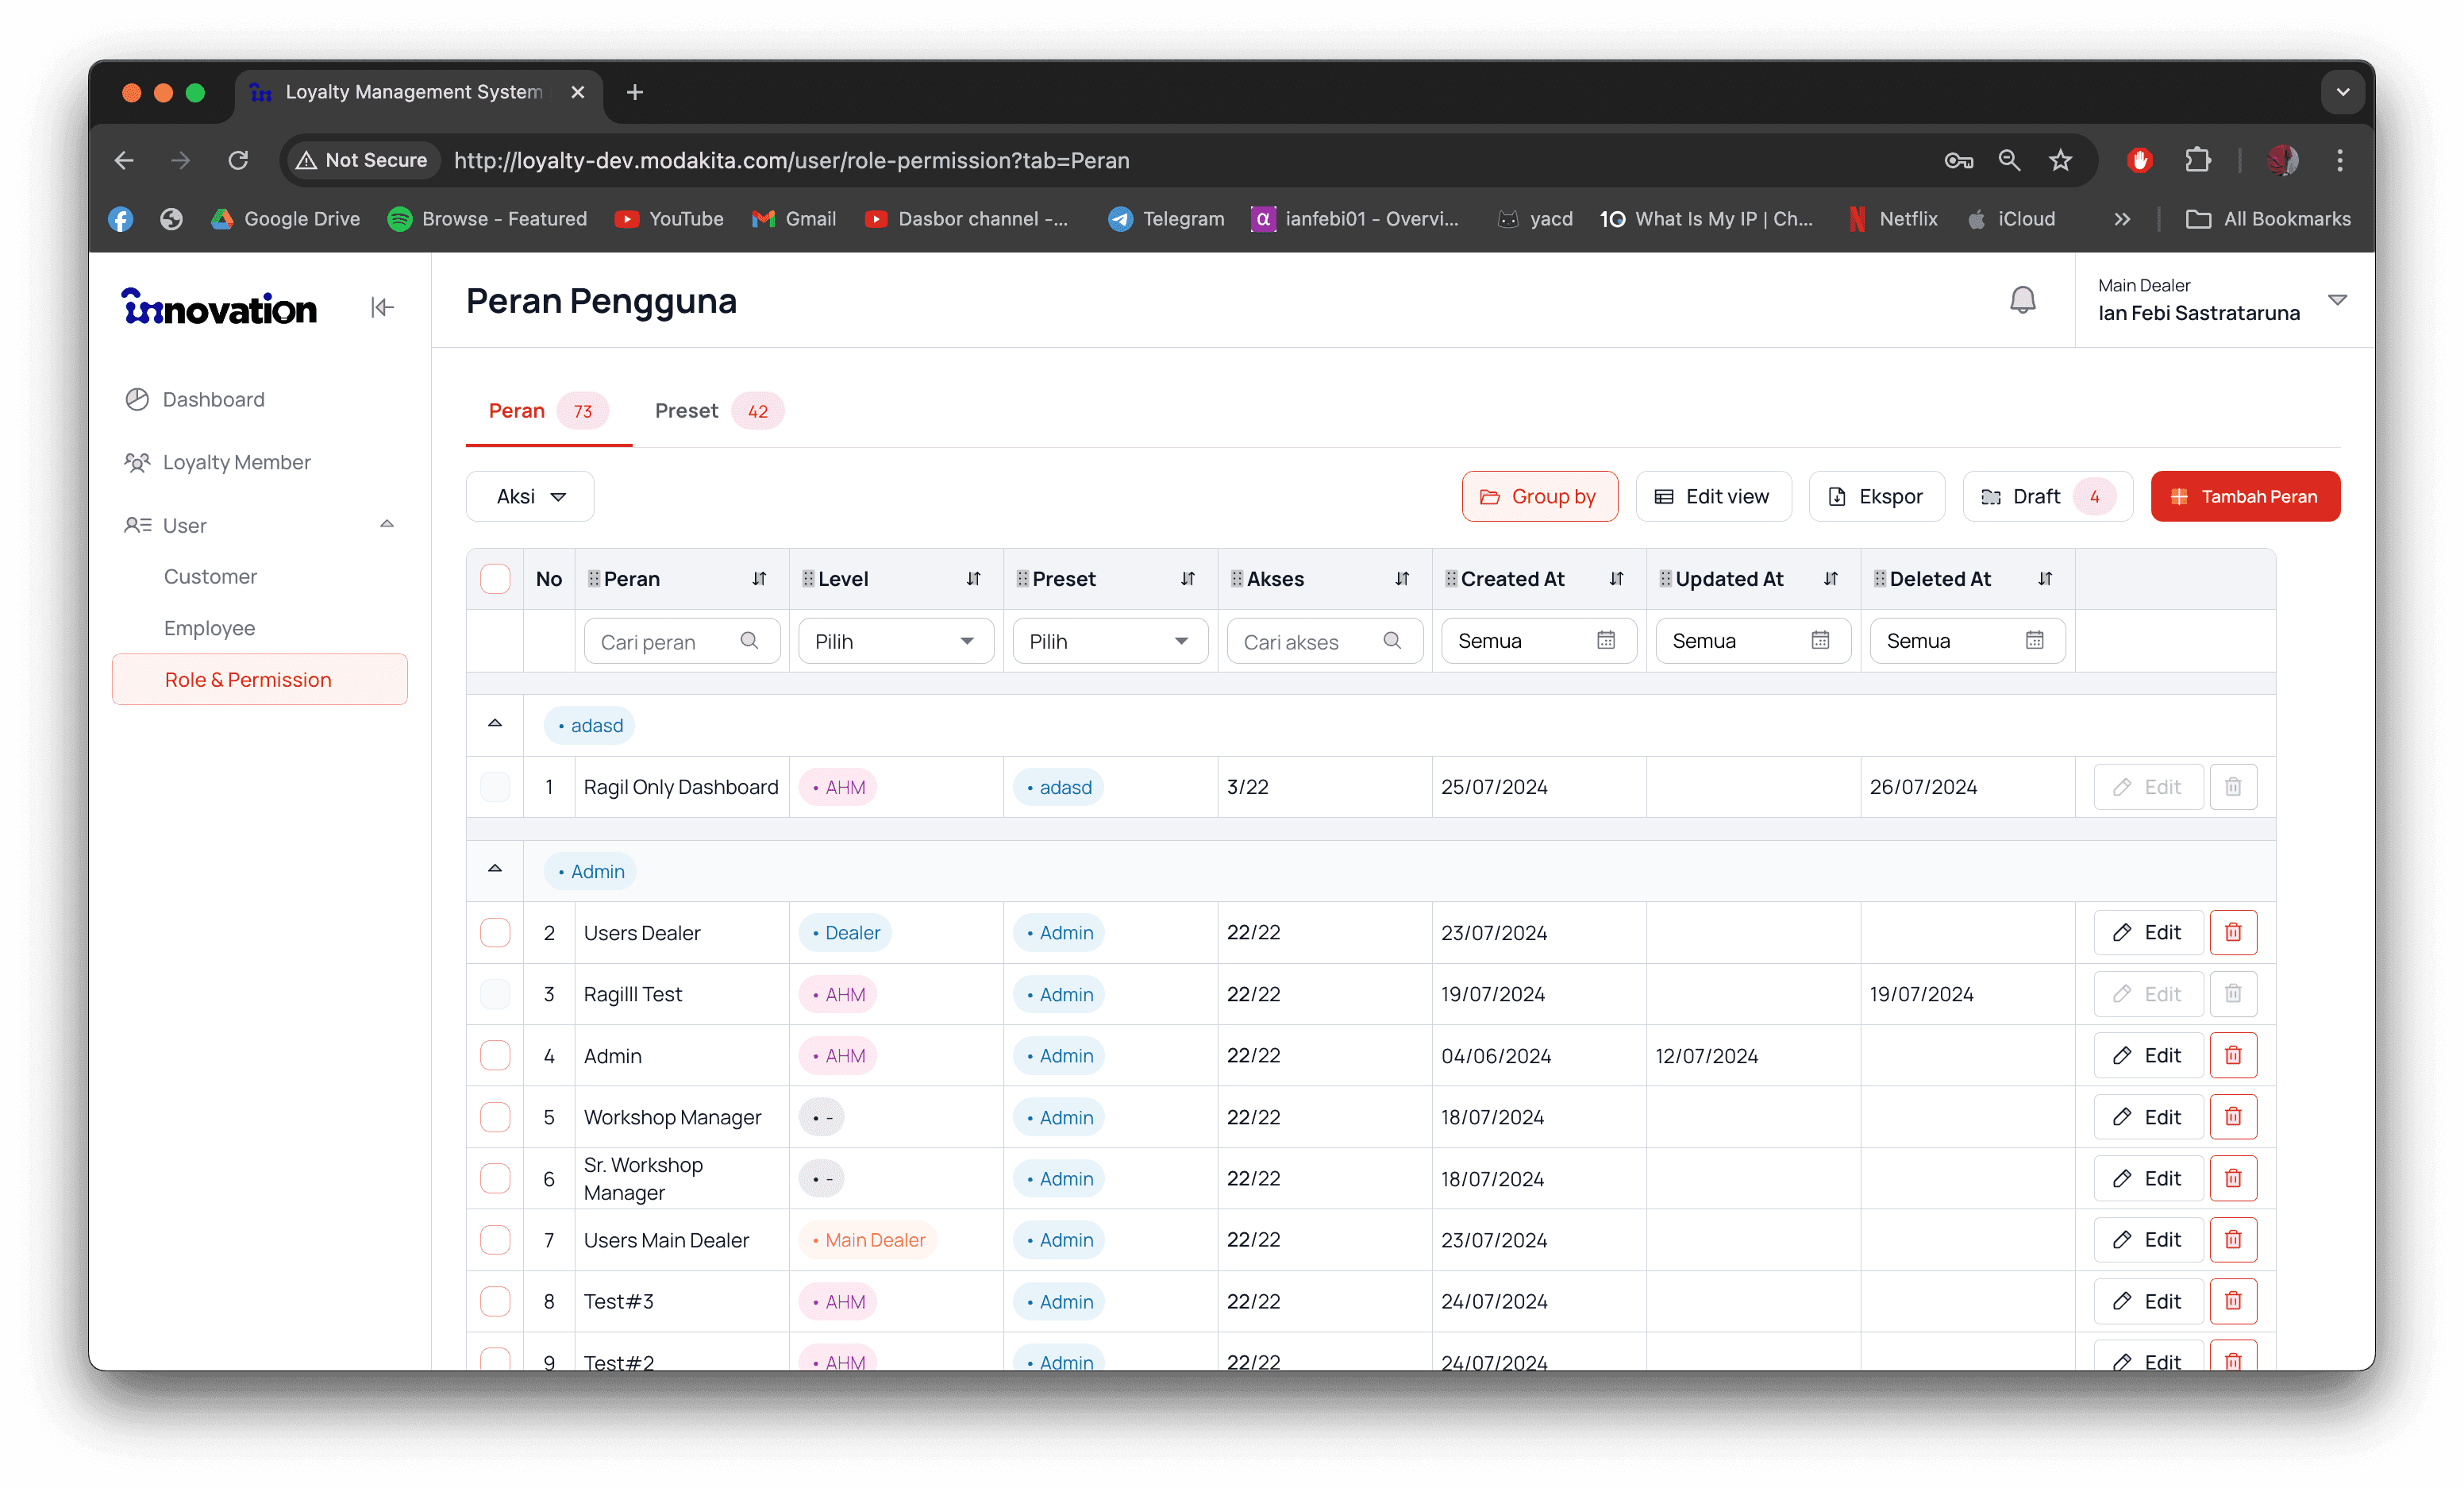
Task: Open the Aksi dropdown
Action: (530, 496)
